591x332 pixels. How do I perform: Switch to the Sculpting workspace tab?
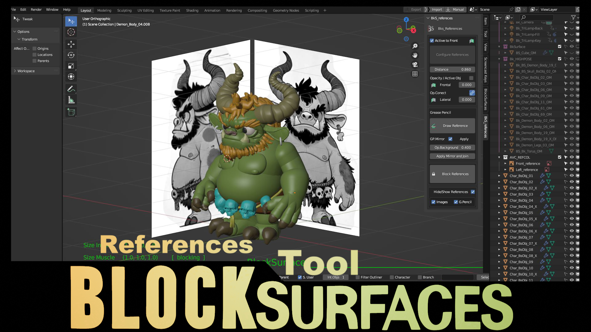pyautogui.click(x=124, y=10)
